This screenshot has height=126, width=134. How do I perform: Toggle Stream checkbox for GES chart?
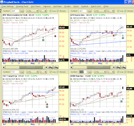pos(125,11)
